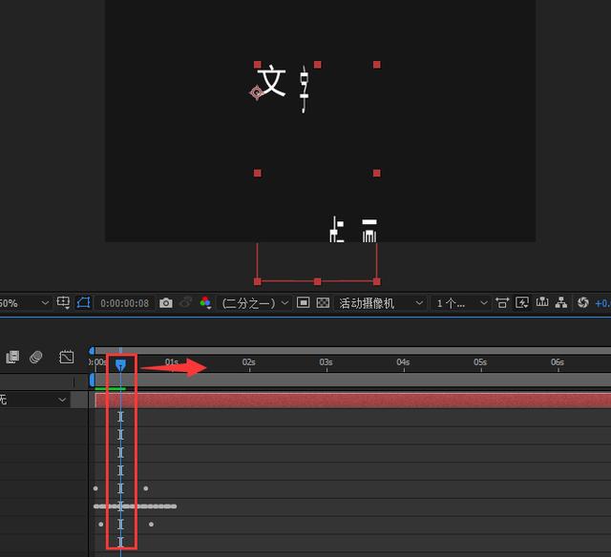Open the 1个... view layout dropdown
Viewport: 611px width, 557px height.
[x=461, y=303]
